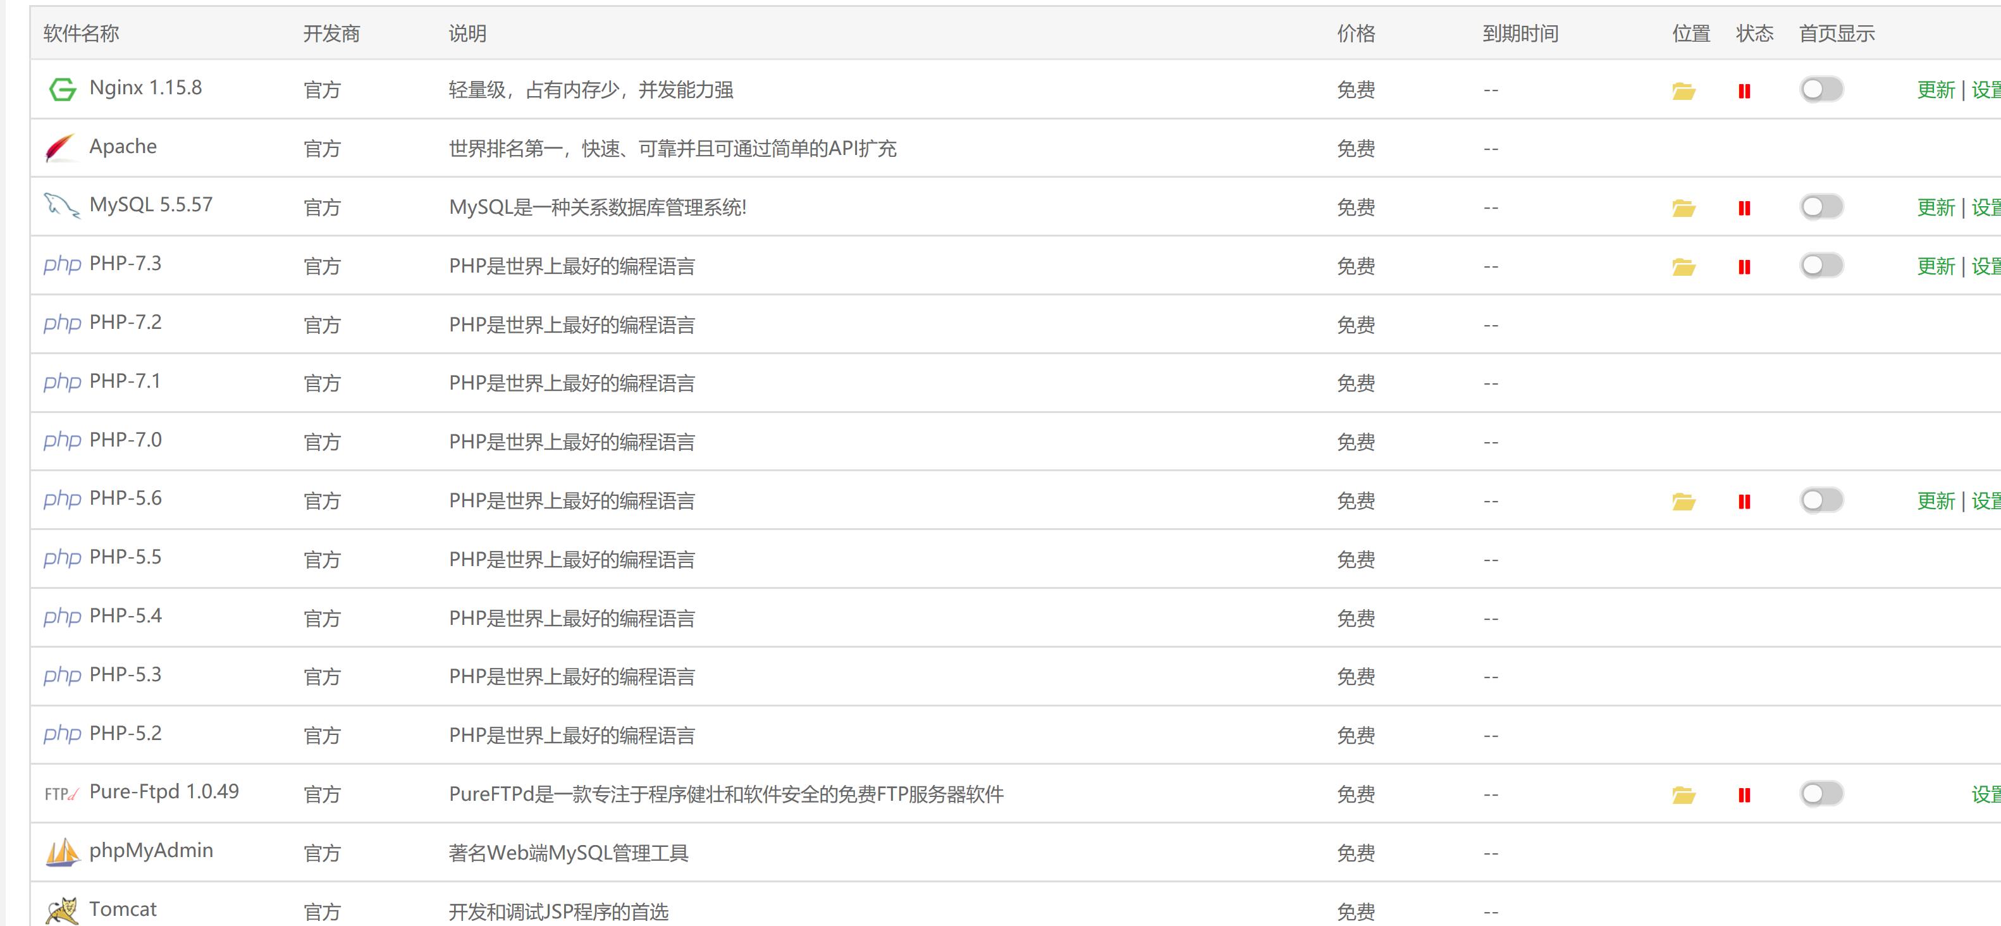Image resolution: width=2001 pixels, height=926 pixels.
Task: Click the Nginx 更新 update link
Action: click(x=1935, y=90)
